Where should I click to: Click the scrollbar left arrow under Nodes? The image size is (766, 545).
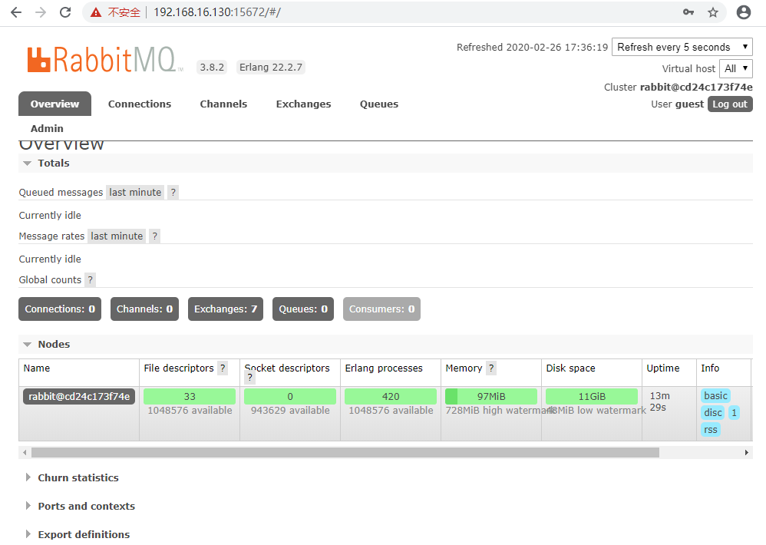pos(25,453)
